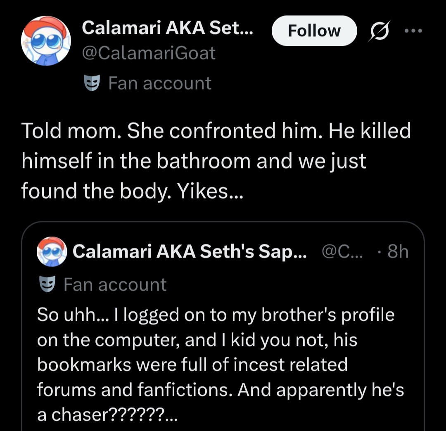
Task: Tap the mask icon beside top Fan account
Action: coord(92,83)
